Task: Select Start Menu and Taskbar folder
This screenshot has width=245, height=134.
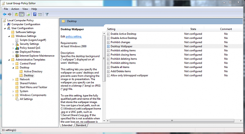Action: (33, 87)
